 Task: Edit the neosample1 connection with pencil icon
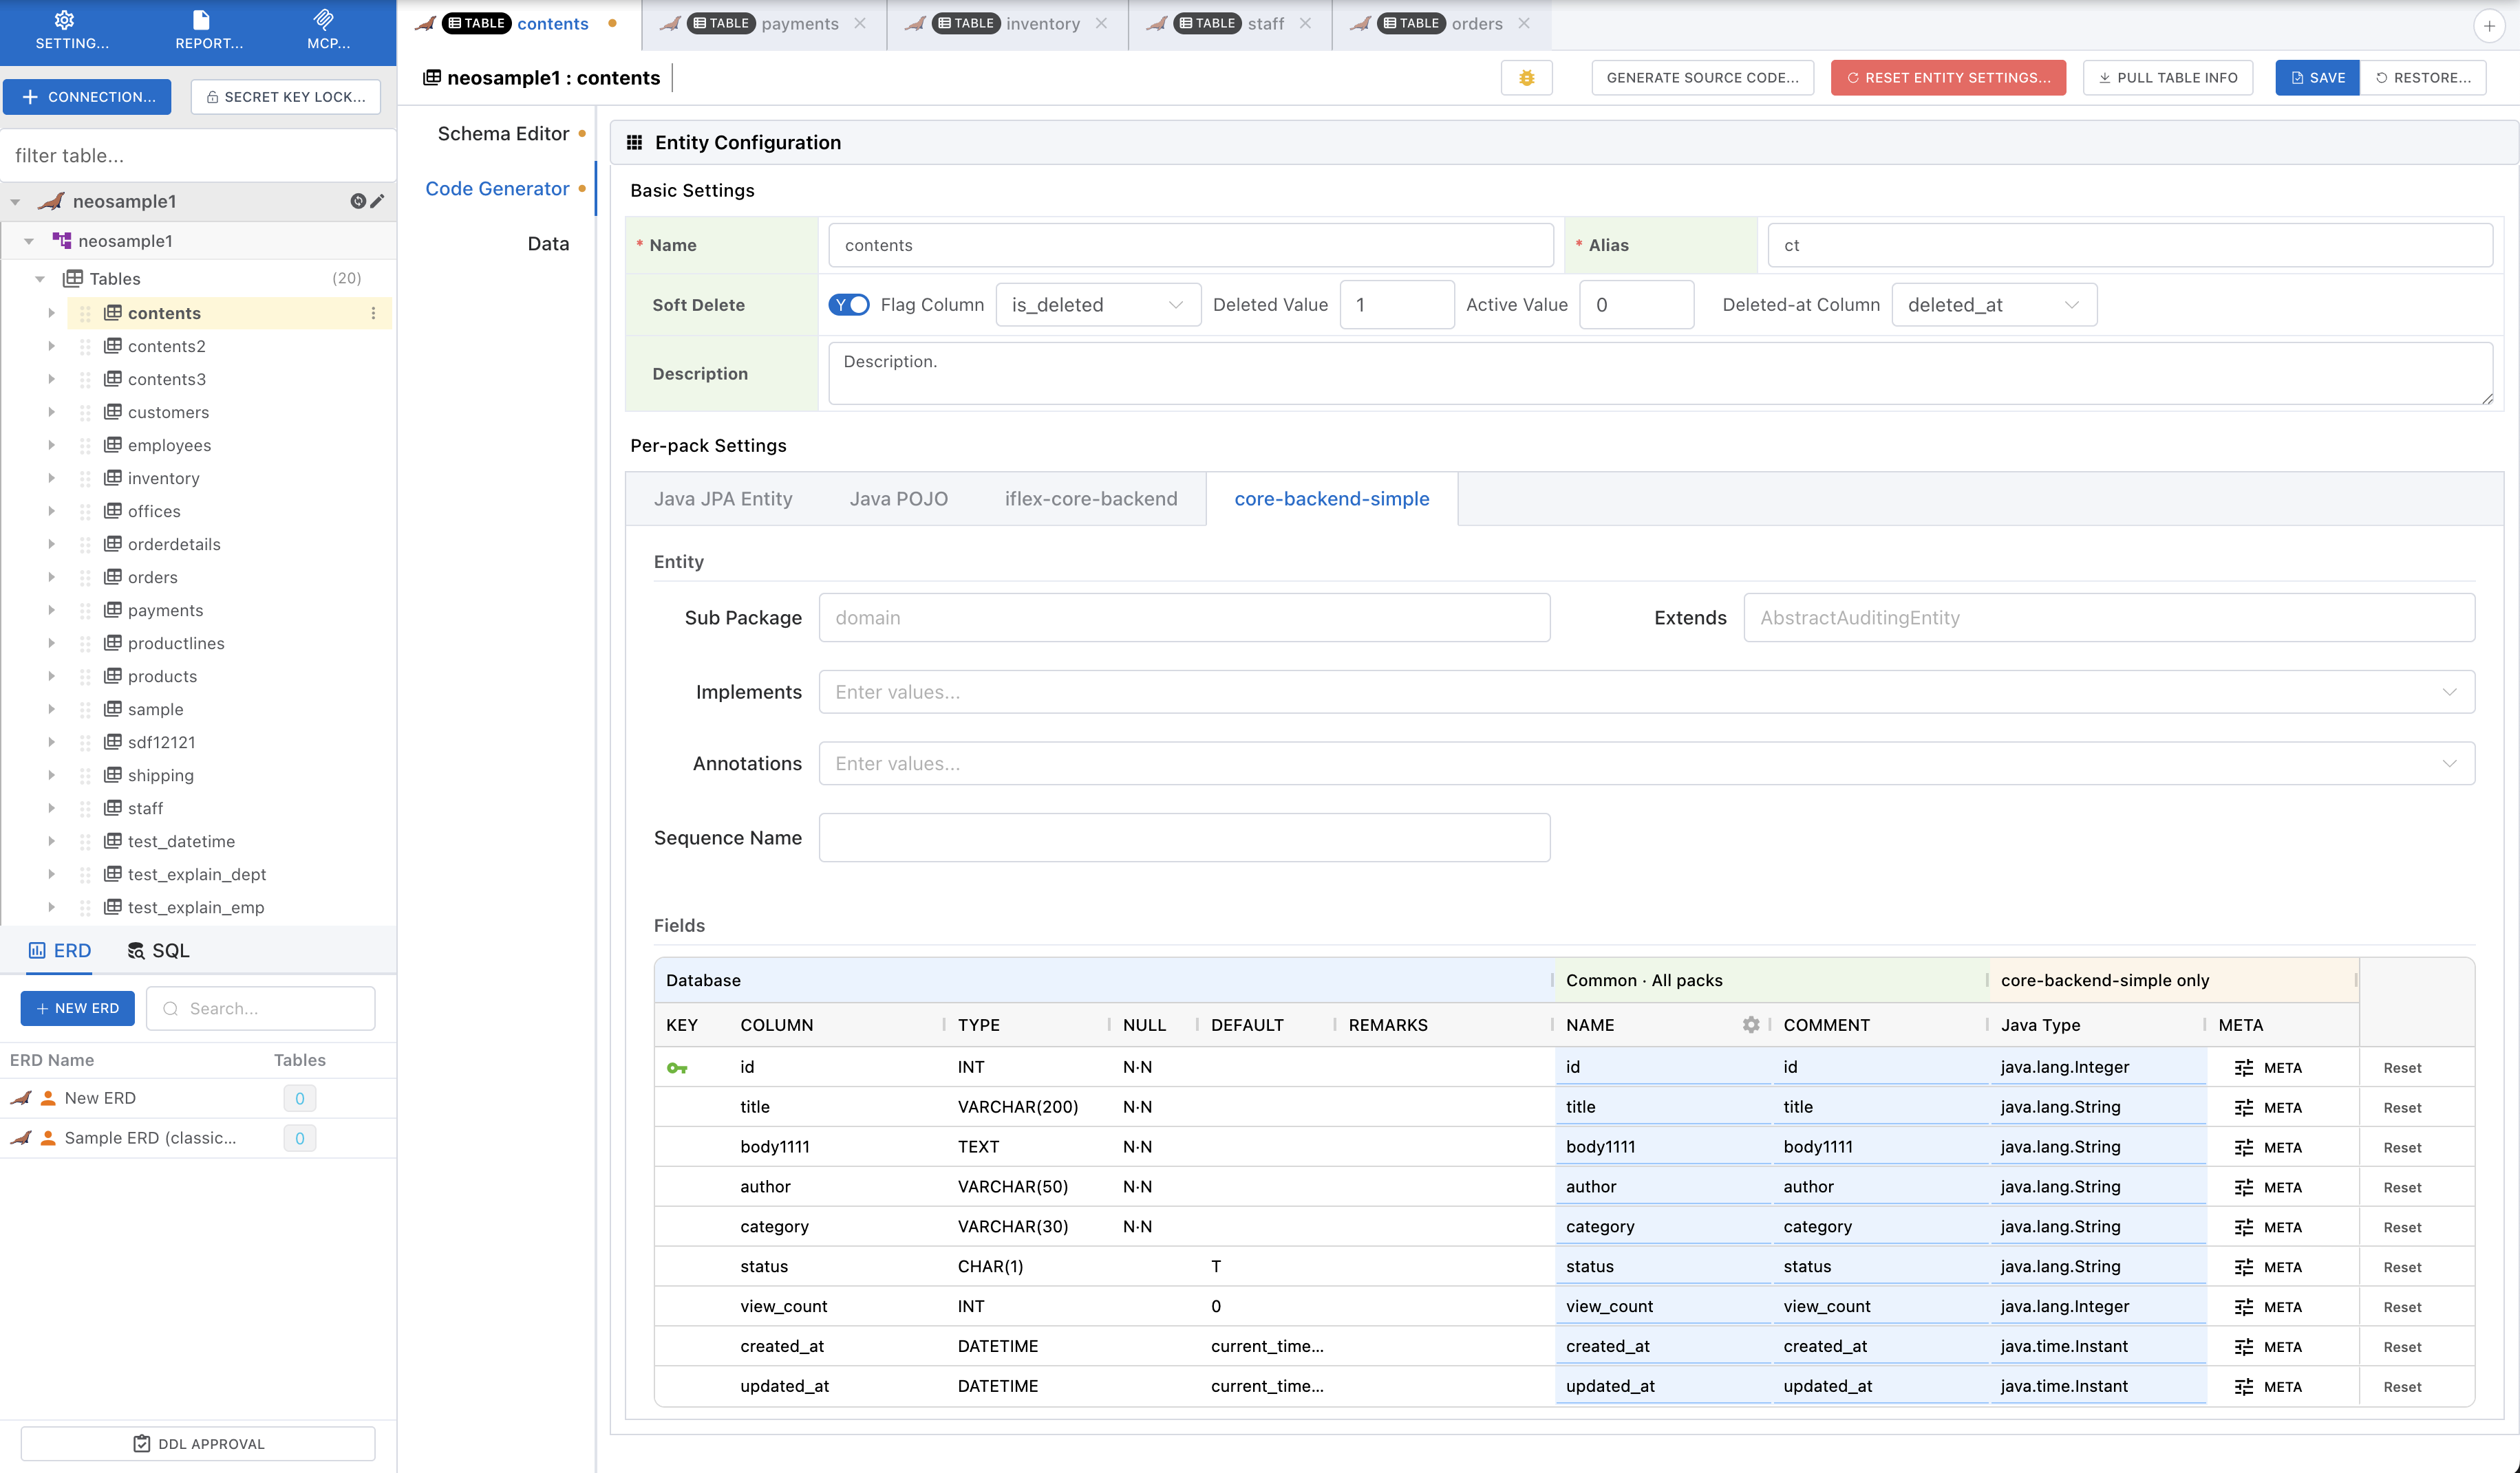click(377, 201)
